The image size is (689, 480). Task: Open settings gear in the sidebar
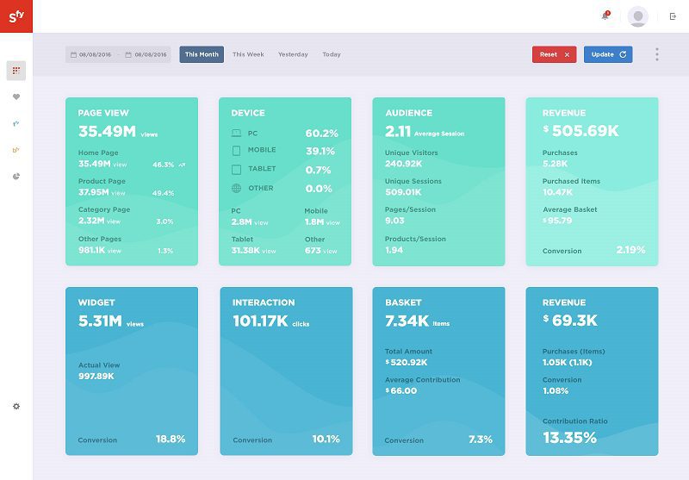(x=16, y=406)
